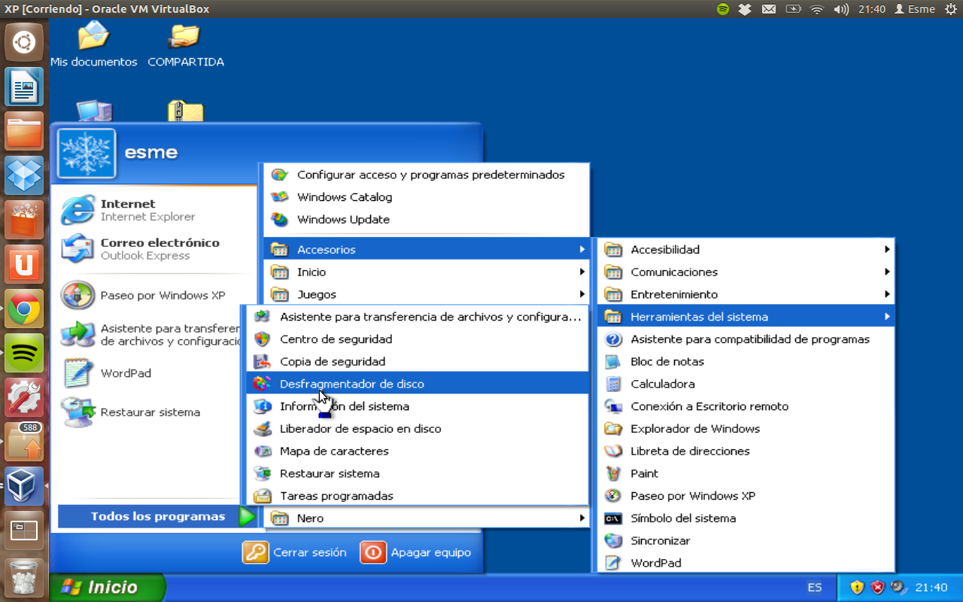963x602 pixels.
Task: Click Spotify icon in Ubuntu launcher
Action: click(24, 353)
